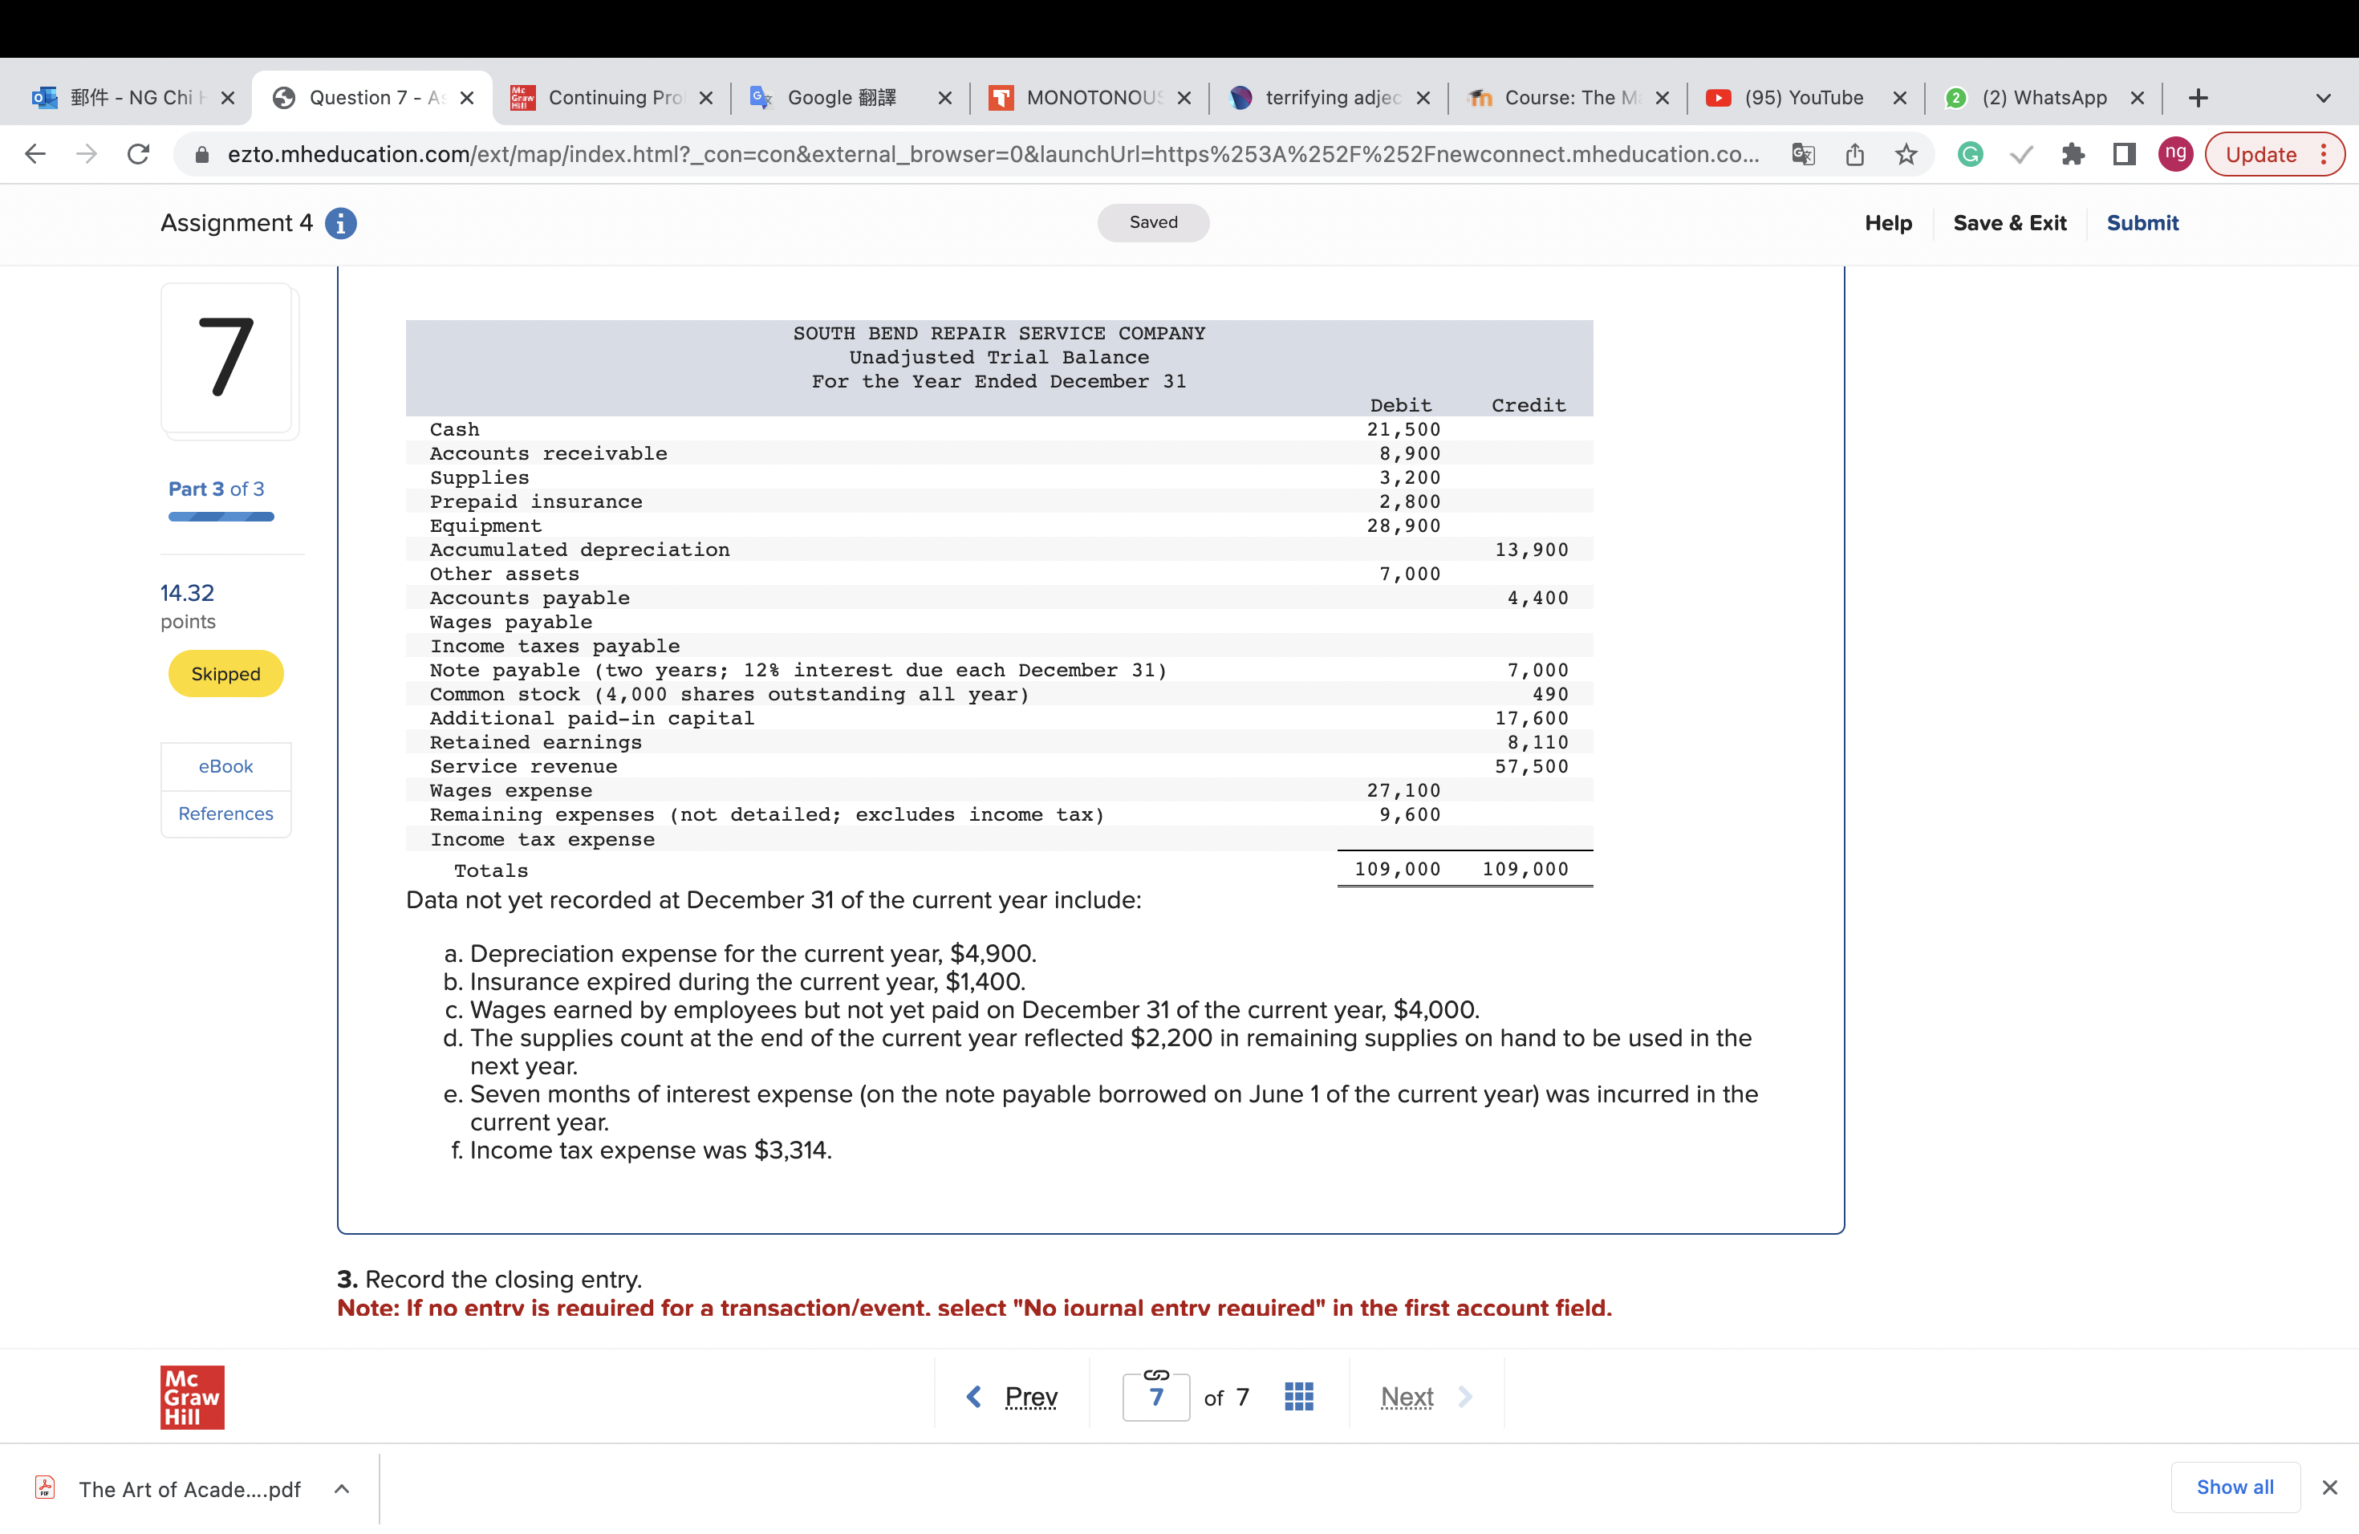
Task: Click the Part 3 of 3 progress bar
Action: point(221,517)
